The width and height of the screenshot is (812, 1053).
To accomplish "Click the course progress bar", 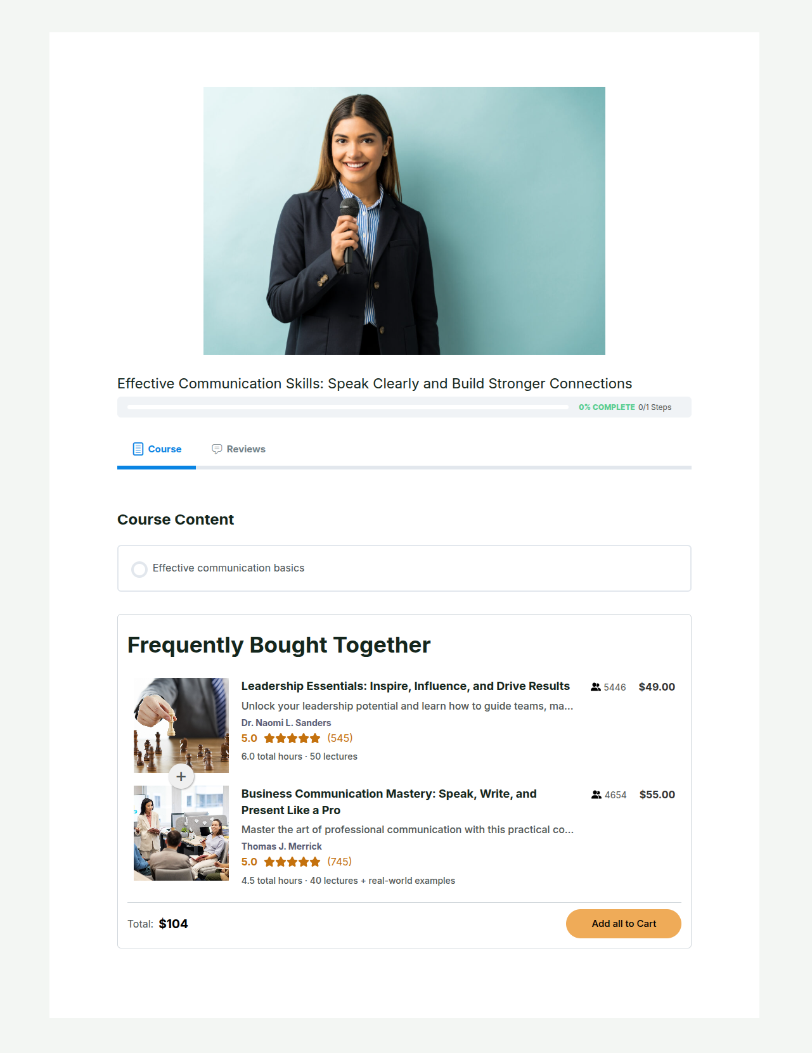I will click(x=348, y=407).
